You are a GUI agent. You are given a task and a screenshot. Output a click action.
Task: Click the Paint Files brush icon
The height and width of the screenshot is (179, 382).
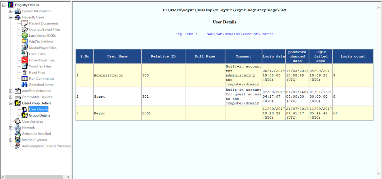pyautogui.click(x=25, y=72)
